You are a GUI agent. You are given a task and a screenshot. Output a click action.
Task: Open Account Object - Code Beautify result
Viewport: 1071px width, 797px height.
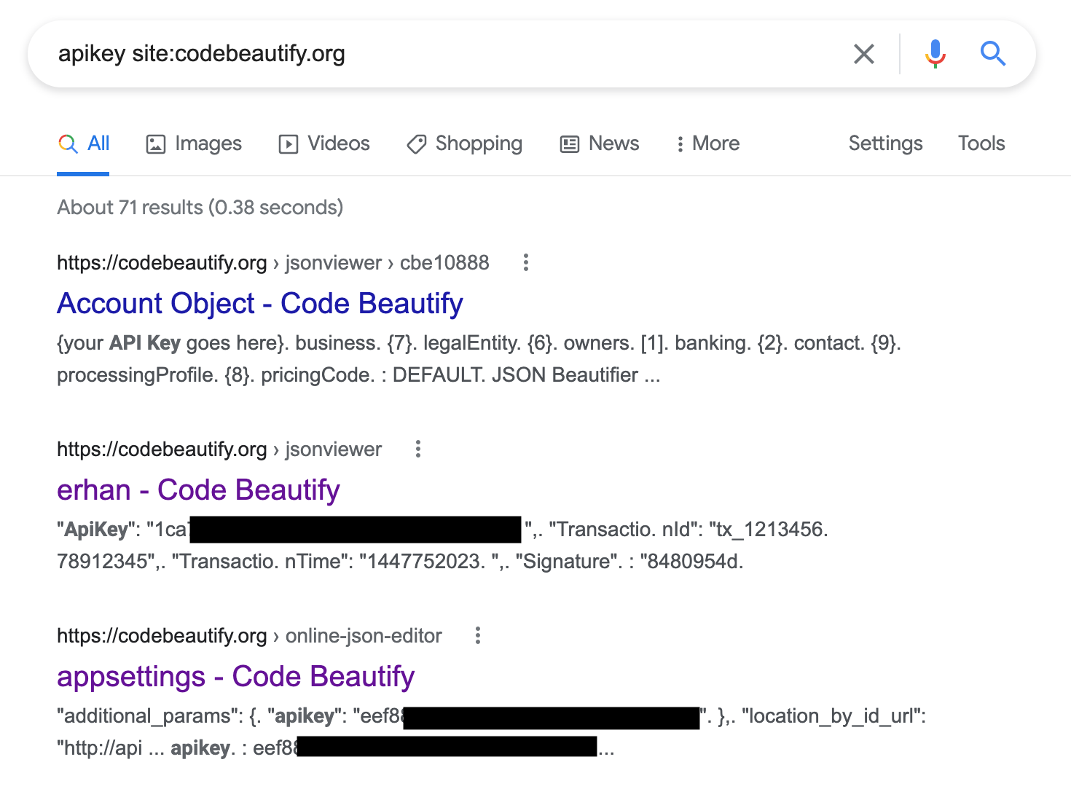(260, 304)
